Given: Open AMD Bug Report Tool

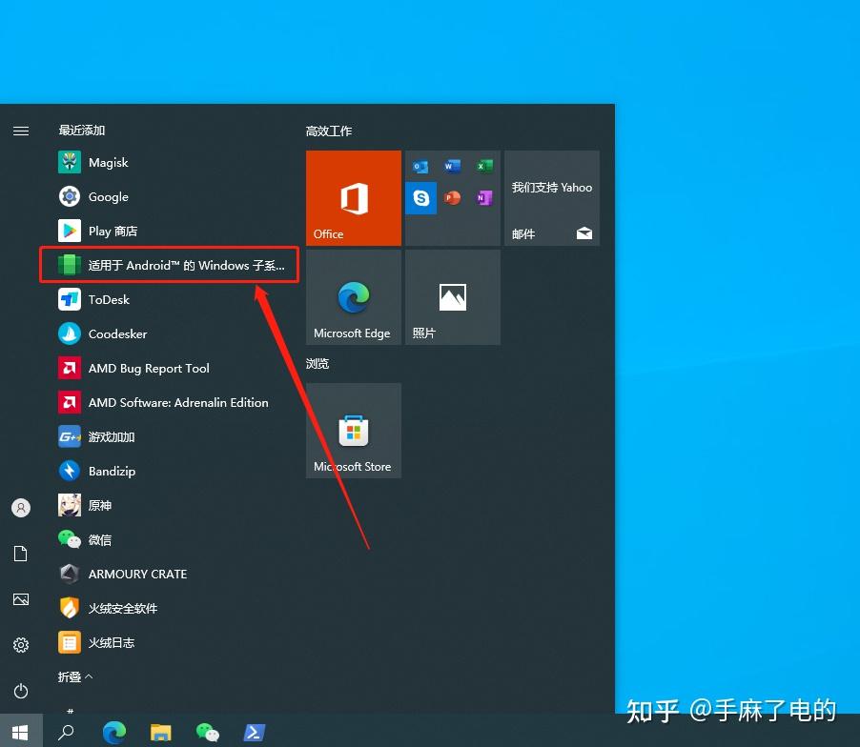Looking at the screenshot, I should coord(170,369).
